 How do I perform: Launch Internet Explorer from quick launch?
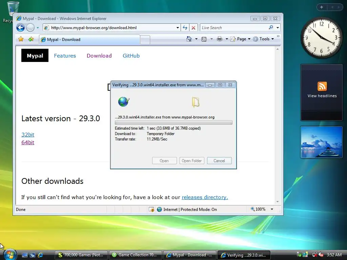[41, 255]
